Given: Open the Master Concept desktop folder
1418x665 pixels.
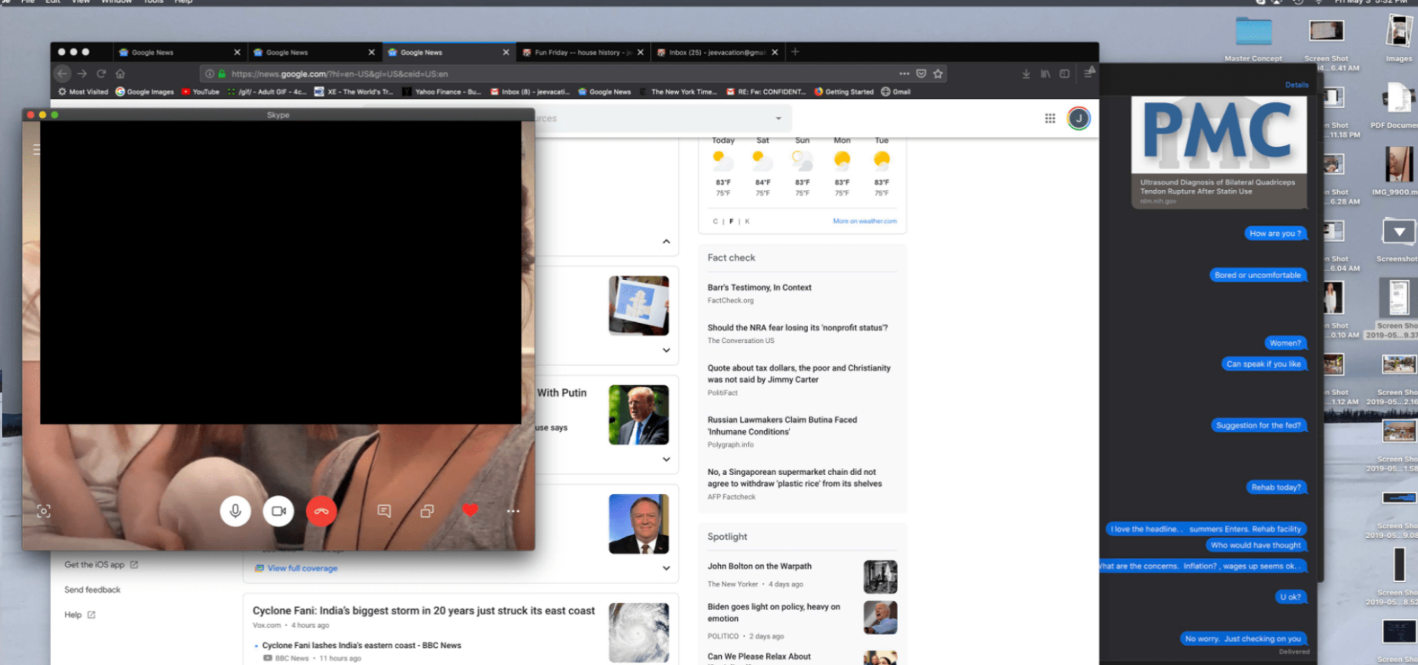Looking at the screenshot, I should [x=1253, y=33].
